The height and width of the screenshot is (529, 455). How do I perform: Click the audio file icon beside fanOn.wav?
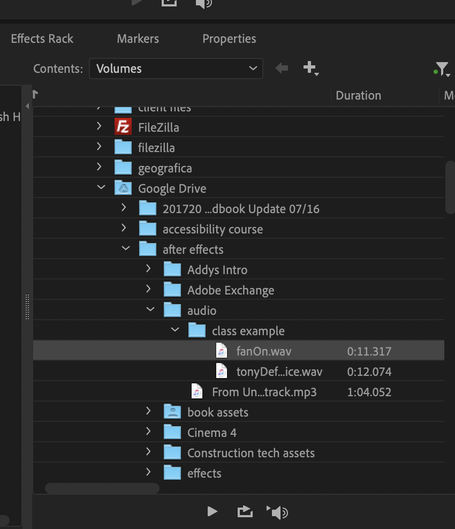tap(222, 351)
